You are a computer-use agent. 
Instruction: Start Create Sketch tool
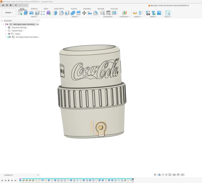20,13
